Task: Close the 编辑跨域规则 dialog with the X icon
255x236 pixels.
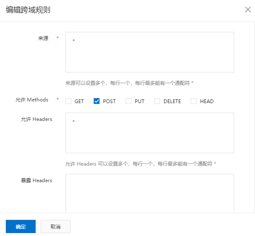Action: 248,10
